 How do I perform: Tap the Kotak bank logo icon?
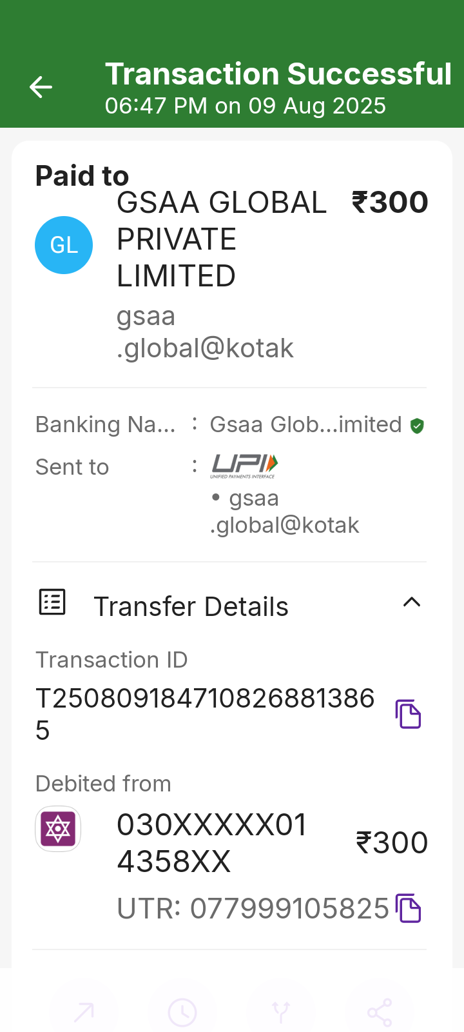58,829
